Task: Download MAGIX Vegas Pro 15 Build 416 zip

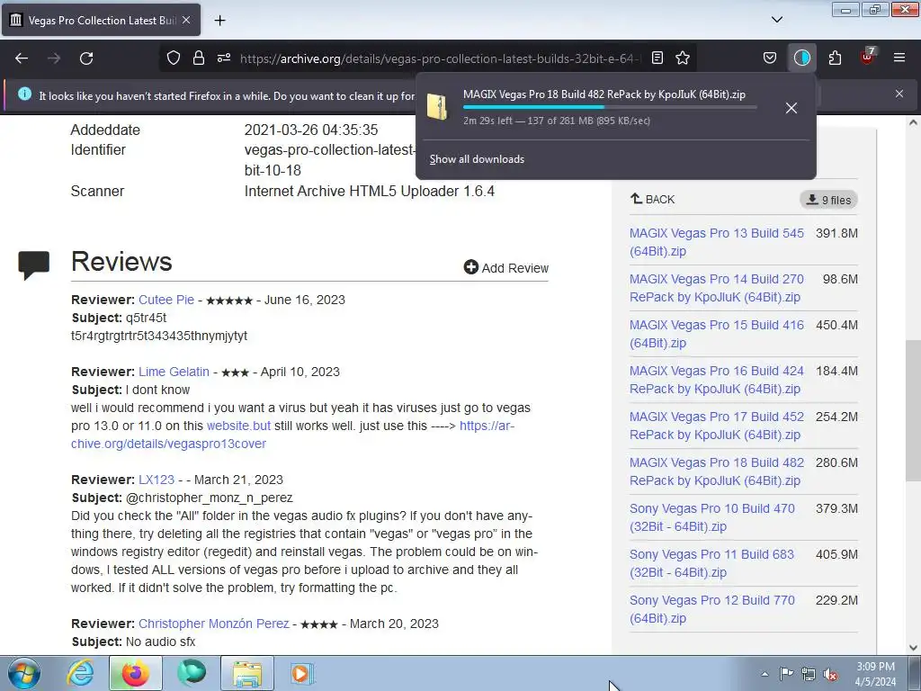Action: tap(717, 334)
